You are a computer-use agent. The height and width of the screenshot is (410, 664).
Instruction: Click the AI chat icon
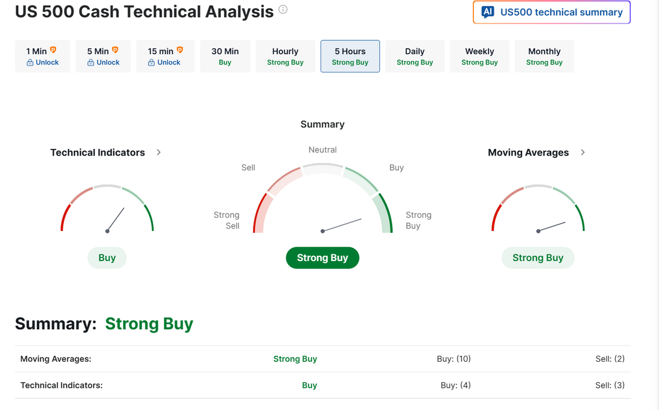(x=488, y=12)
